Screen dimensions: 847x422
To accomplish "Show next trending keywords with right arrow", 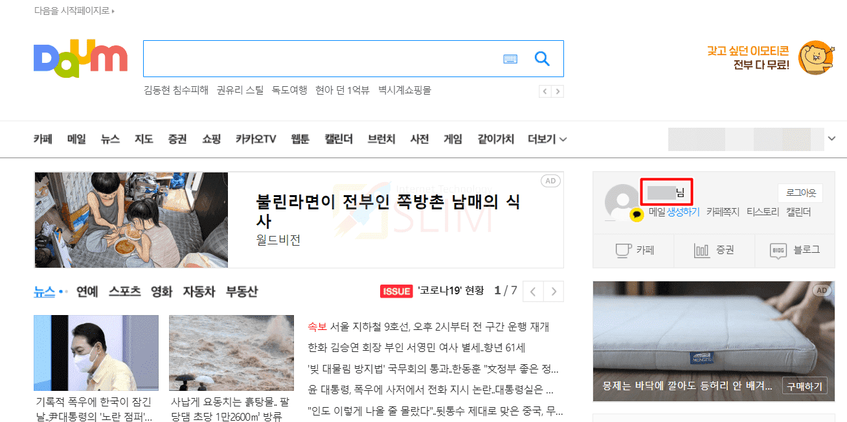I will 558,91.
